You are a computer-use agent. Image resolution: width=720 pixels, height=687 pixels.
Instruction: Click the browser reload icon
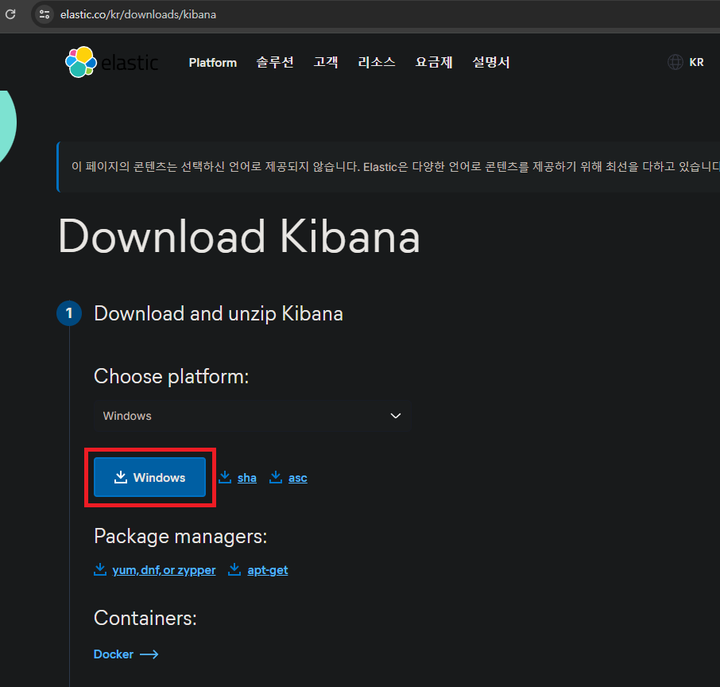(10, 14)
